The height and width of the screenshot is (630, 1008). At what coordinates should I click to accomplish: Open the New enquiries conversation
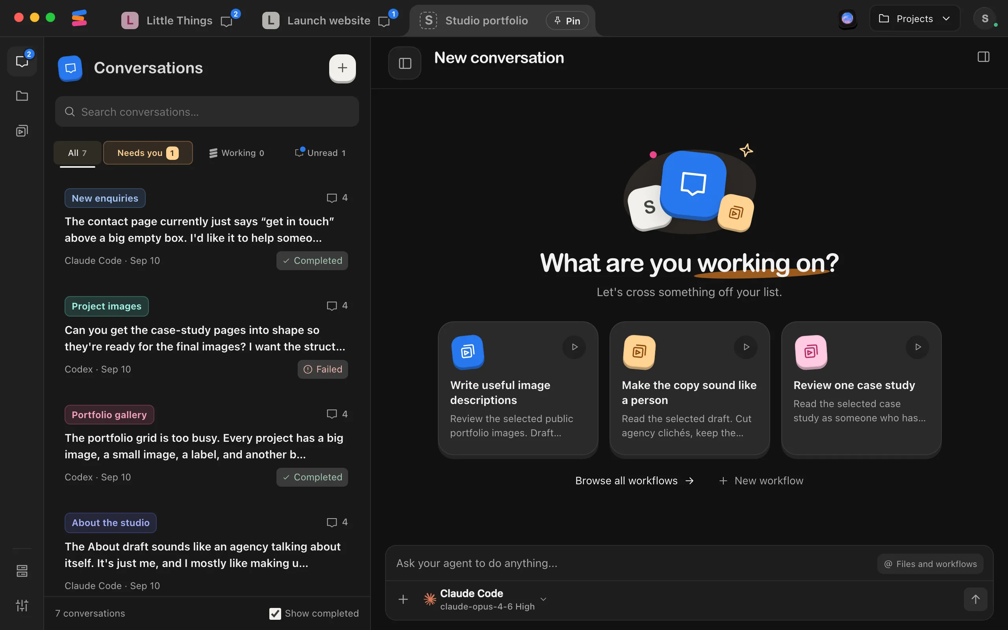pos(206,229)
